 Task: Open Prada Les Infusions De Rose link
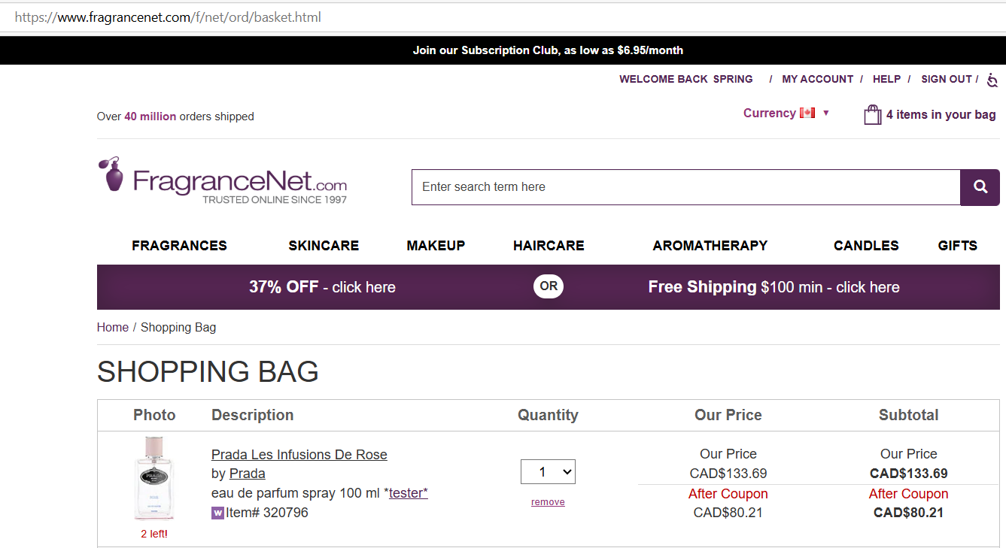coord(299,455)
